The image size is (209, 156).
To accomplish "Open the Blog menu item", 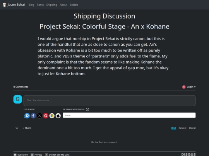I will point(31,5).
